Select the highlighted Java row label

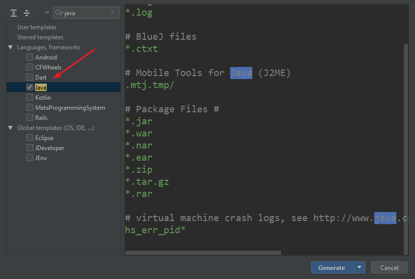point(41,87)
